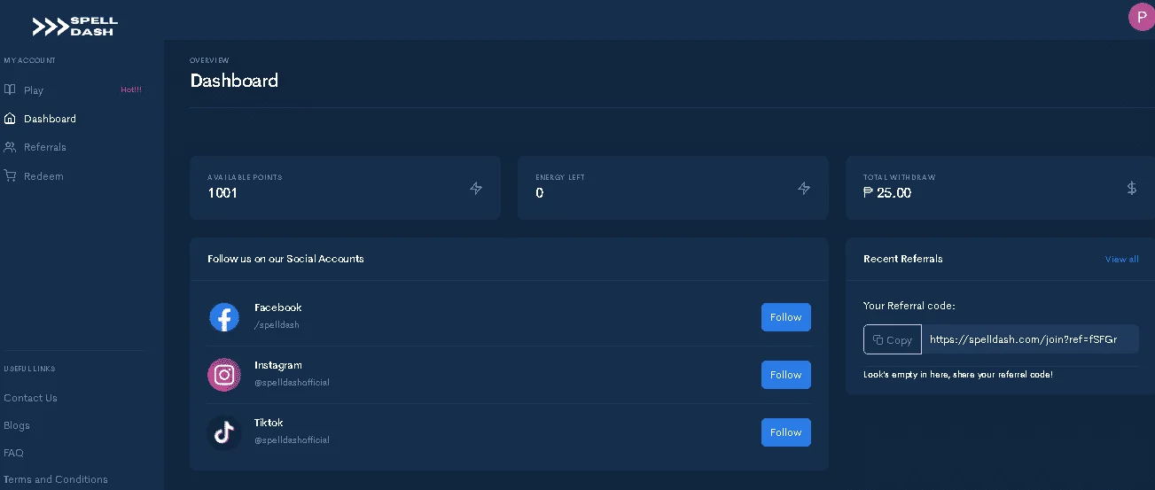Screen dimensions: 1155x490
Task: Click the Referrals people icon
Action: pyautogui.click(x=10, y=147)
